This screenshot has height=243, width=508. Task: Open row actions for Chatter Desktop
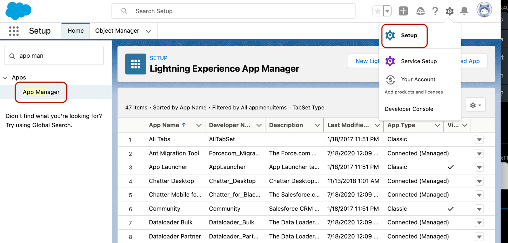479,181
